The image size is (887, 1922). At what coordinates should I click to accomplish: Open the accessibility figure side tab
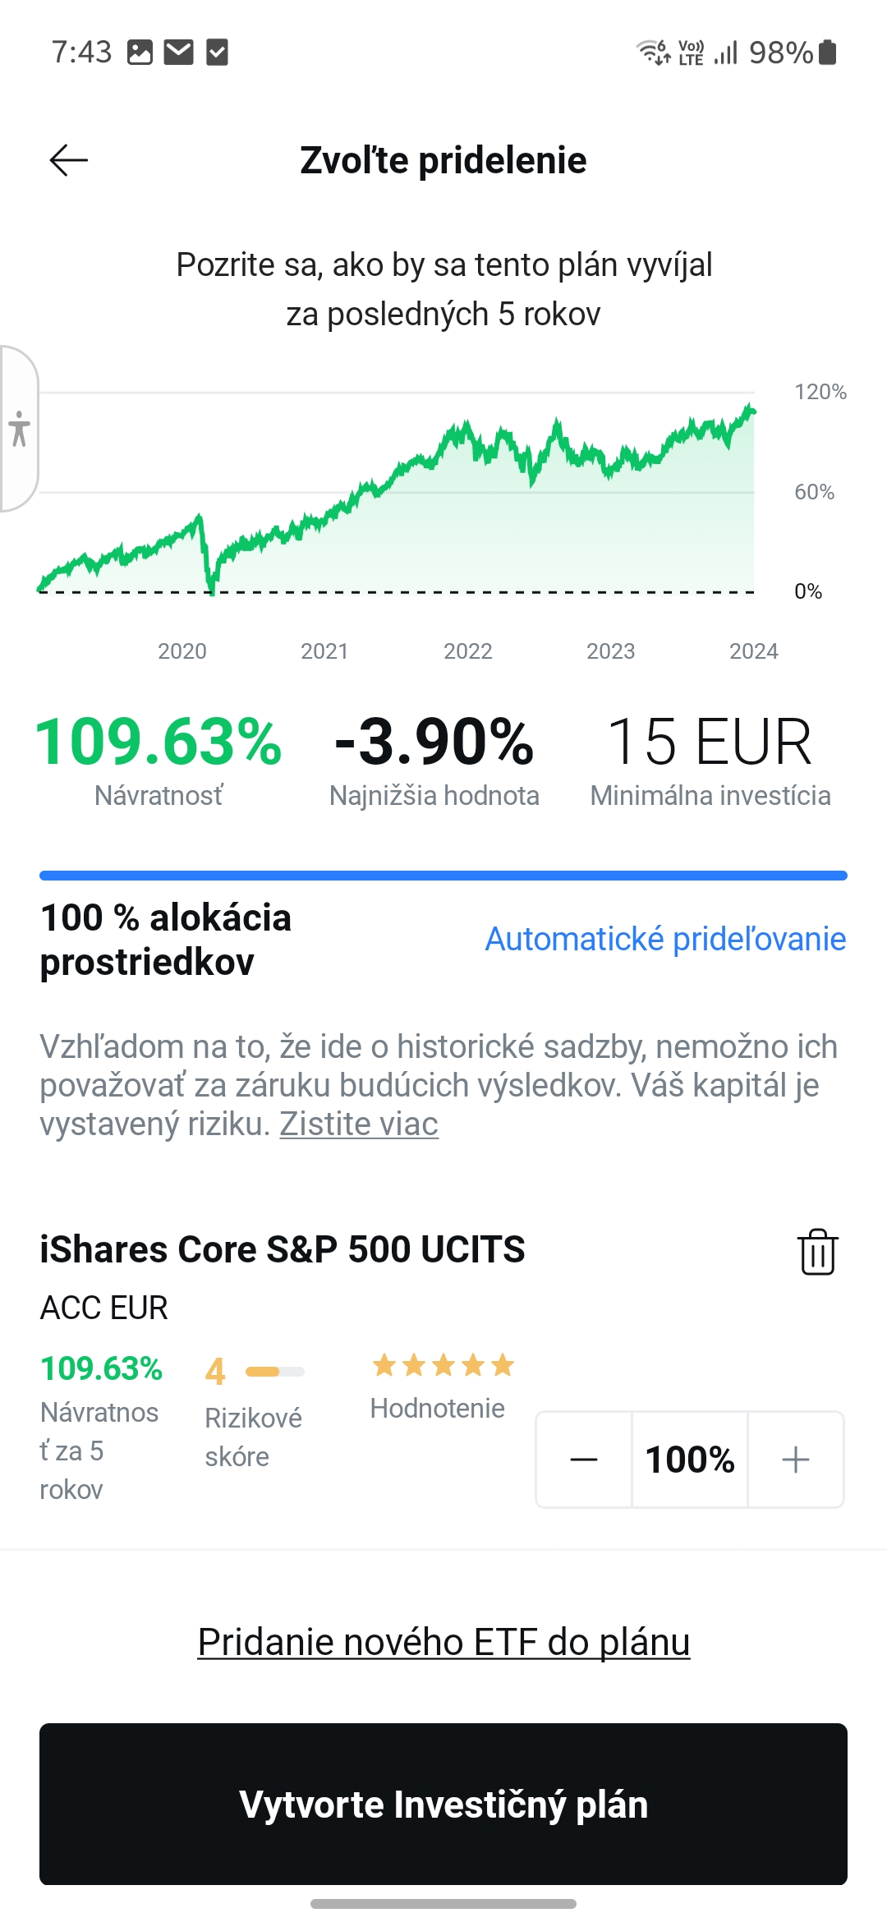(x=19, y=429)
